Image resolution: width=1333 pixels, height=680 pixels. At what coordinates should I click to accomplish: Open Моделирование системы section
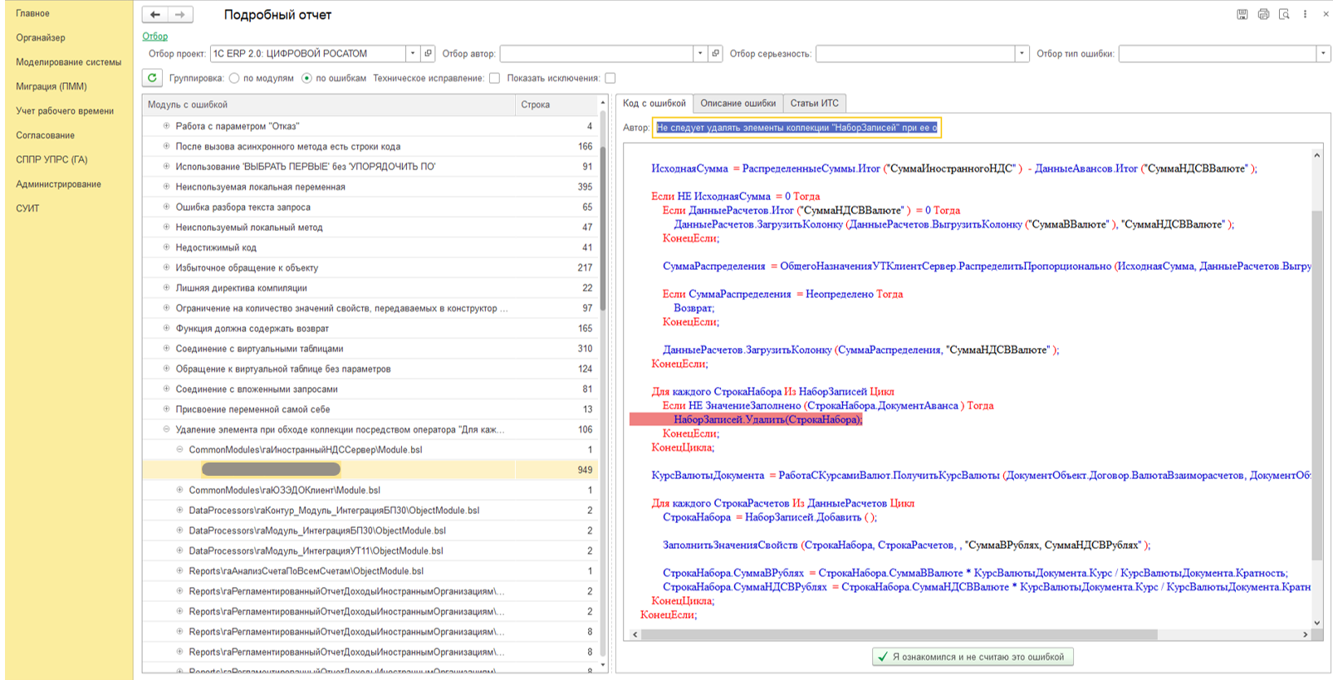point(68,62)
